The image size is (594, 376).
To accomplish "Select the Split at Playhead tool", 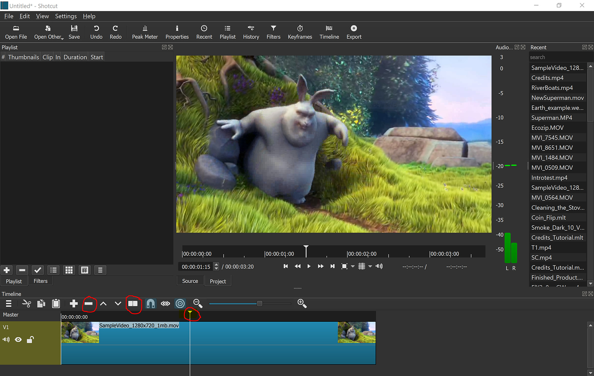I will (133, 303).
